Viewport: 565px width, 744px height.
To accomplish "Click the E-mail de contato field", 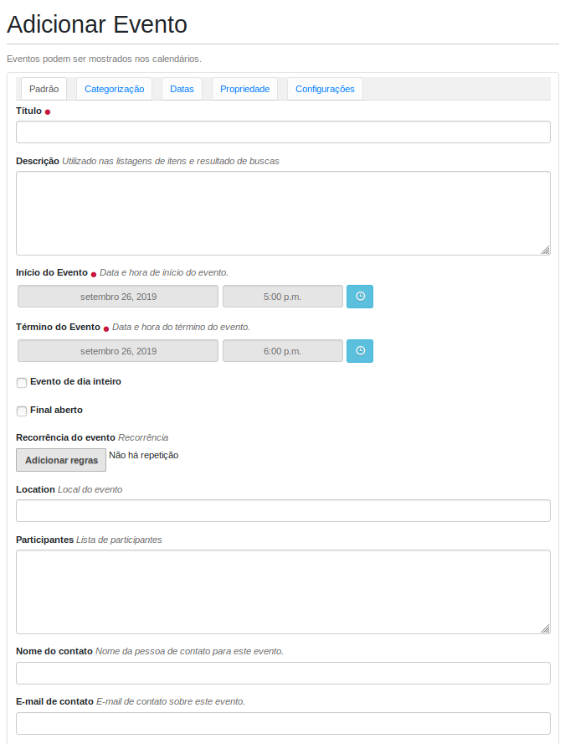I will coord(283,724).
